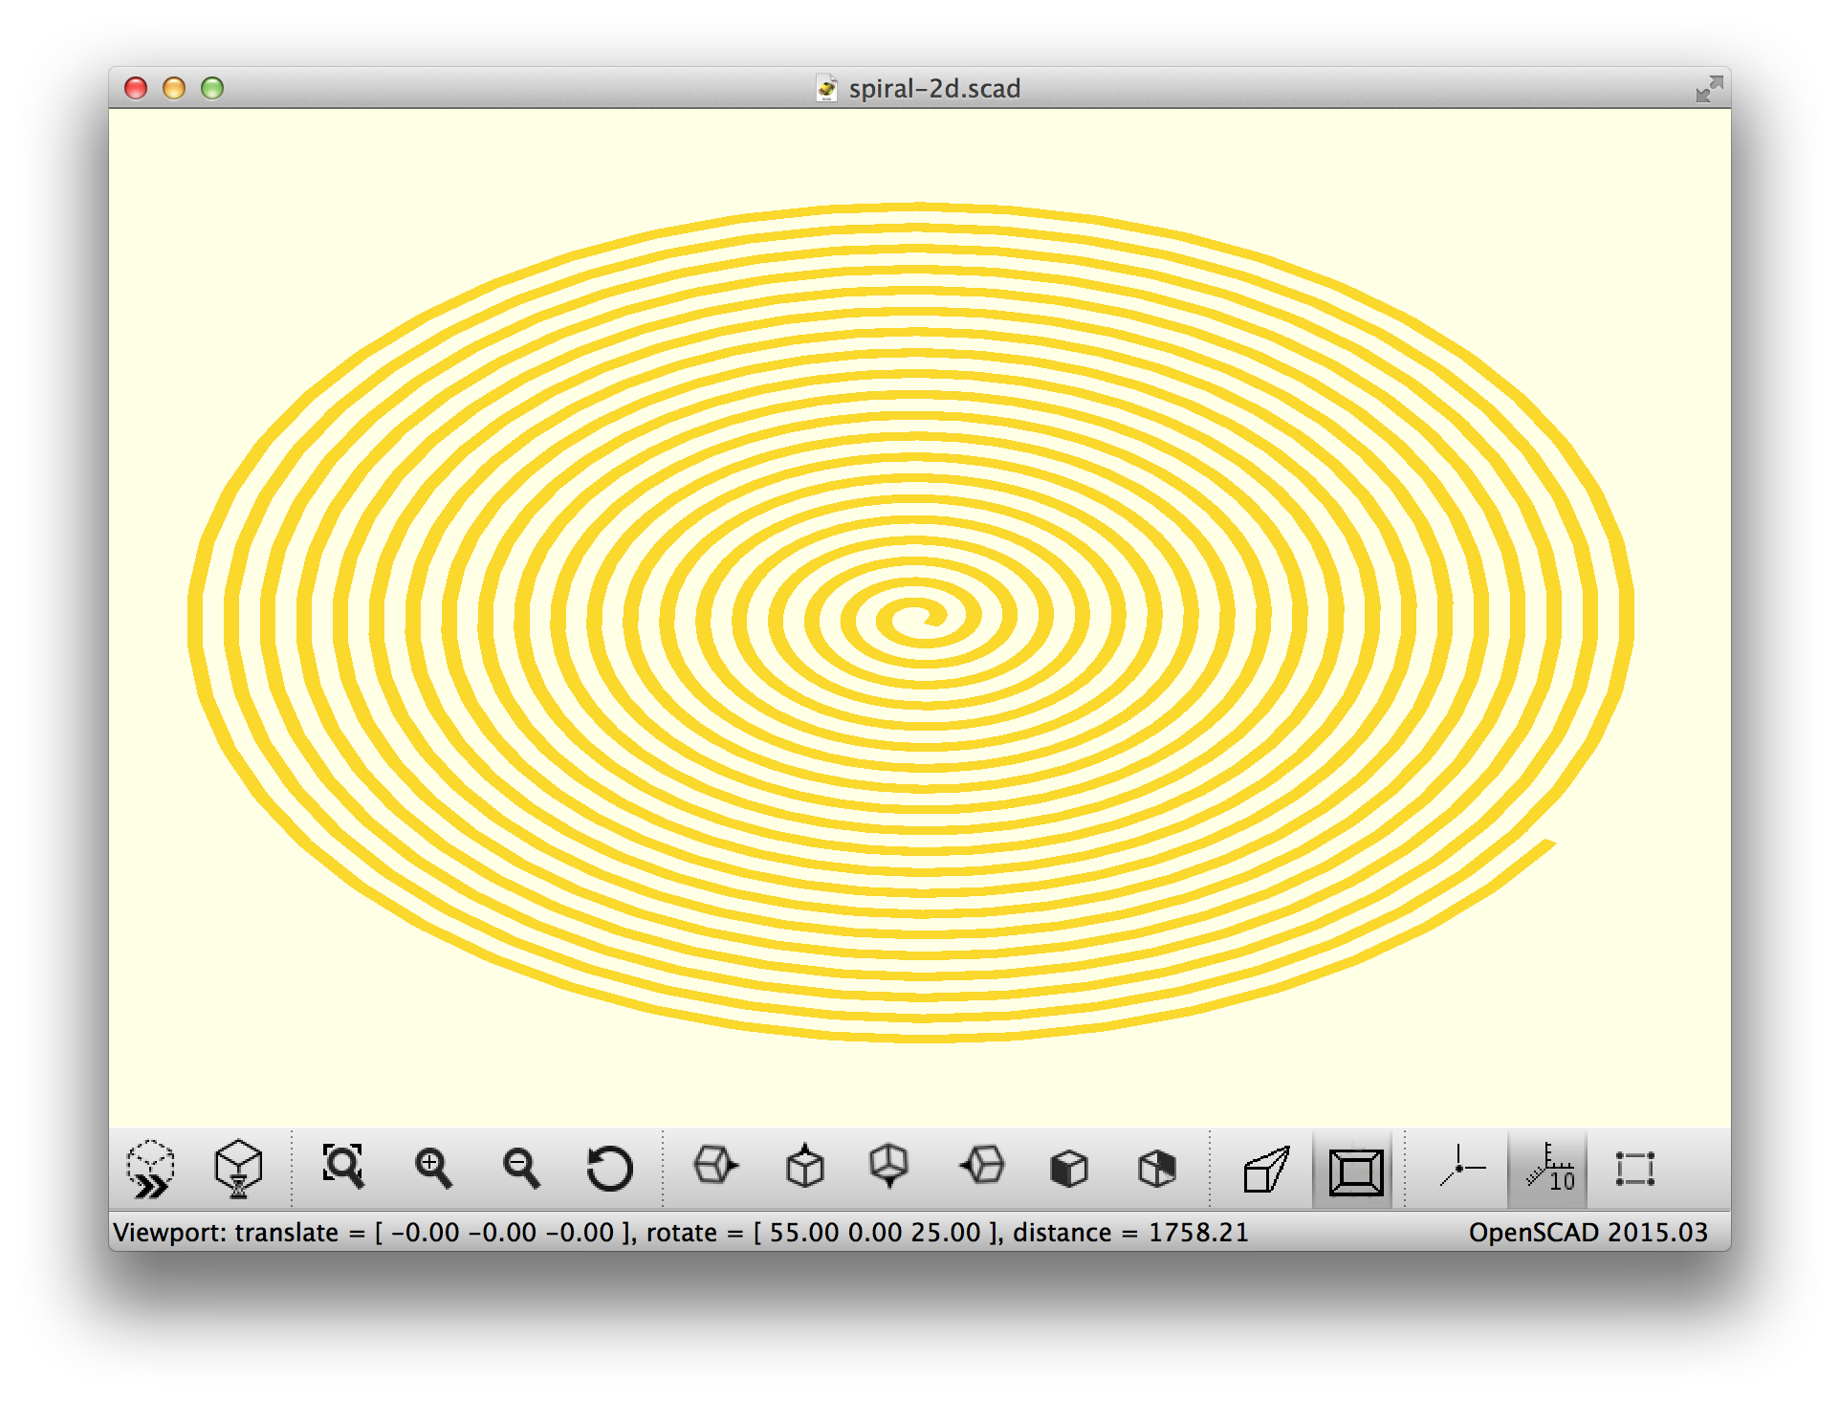The image size is (1840, 1402).
Task: Switch to the Left view cube icon
Action: pyautogui.click(x=982, y=1166)
